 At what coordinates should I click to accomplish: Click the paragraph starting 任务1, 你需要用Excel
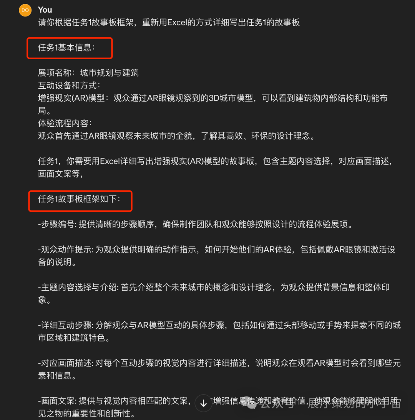click(216, 167)
